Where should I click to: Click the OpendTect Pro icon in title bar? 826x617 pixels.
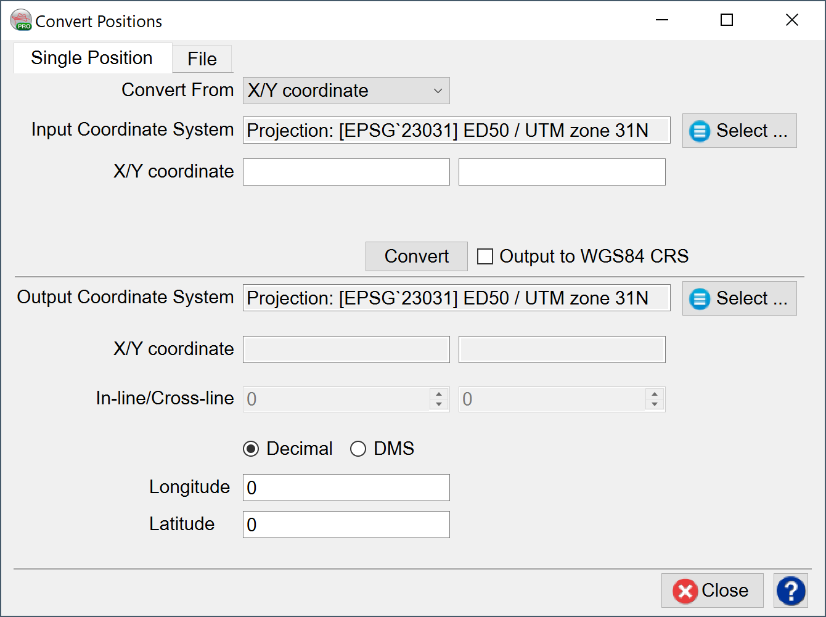click(x=21, y=20)
